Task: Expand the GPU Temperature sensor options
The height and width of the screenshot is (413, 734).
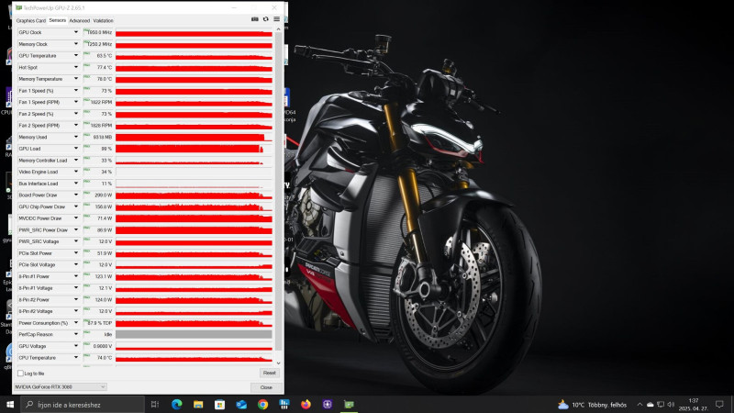Action: click(76, 55)
